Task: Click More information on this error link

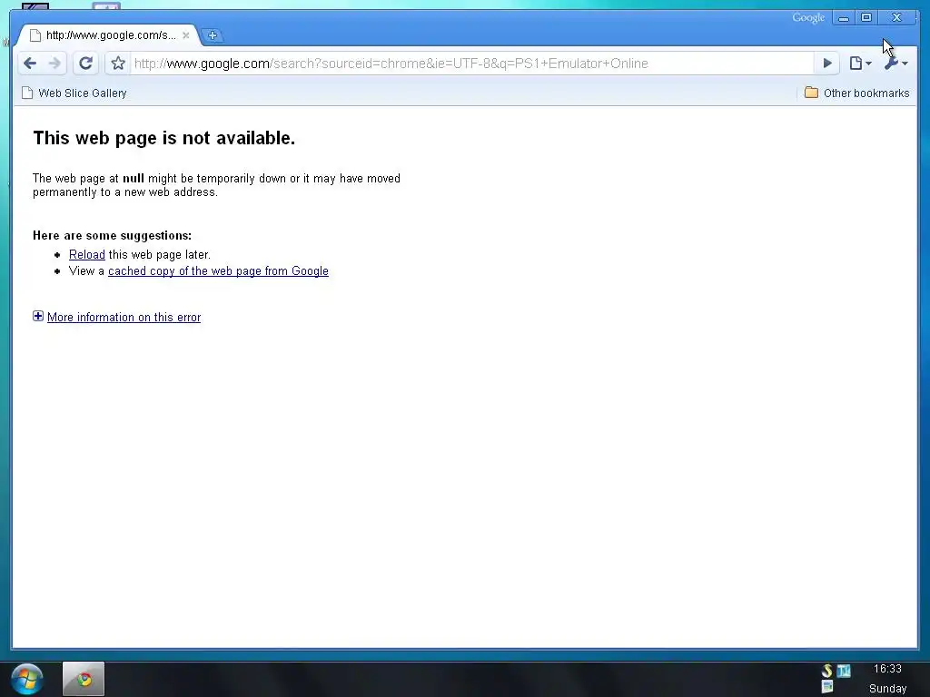Action: pos(124,317)
